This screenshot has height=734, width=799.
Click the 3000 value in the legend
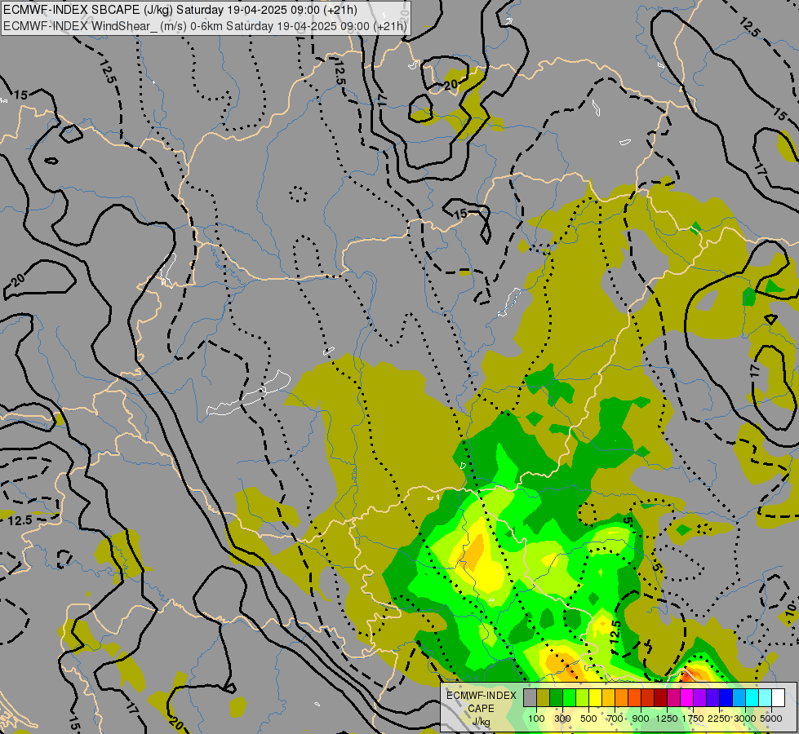pyautogui.click(x=745, y=719)
